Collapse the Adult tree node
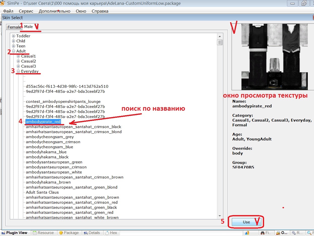 point(14,51)
